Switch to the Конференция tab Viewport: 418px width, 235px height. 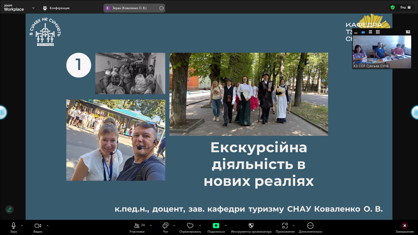coord(56,8)
